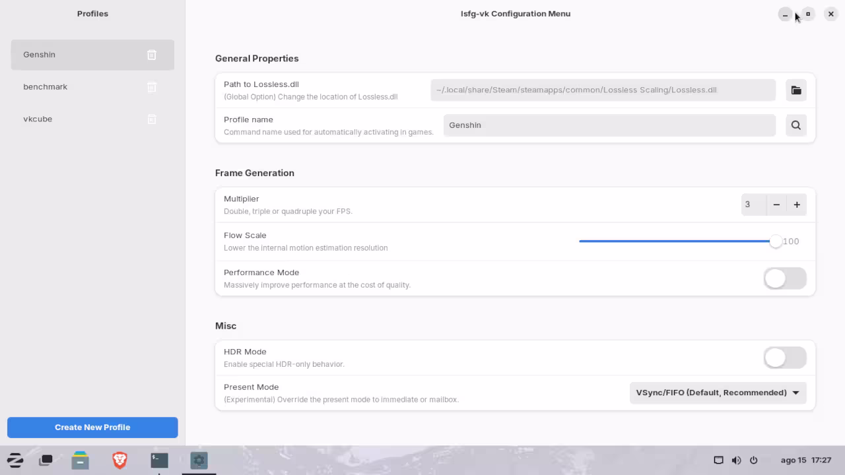Click the Profiles sidebar title
The height and width of the screenshot is (475, 845).
[x=92, y=14]
